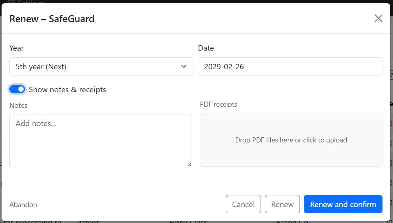This screenshot has height=223, width=393.
Task: Open the Settings menu behind the dialog
Action: point(27,2)
